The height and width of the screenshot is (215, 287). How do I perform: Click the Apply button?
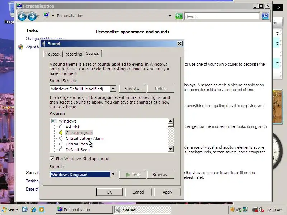pyautogui.click(x=168, y=192)
